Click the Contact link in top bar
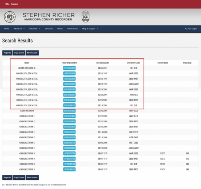Image resolution: width=201 pixels, height=189 pixels. 14,4
